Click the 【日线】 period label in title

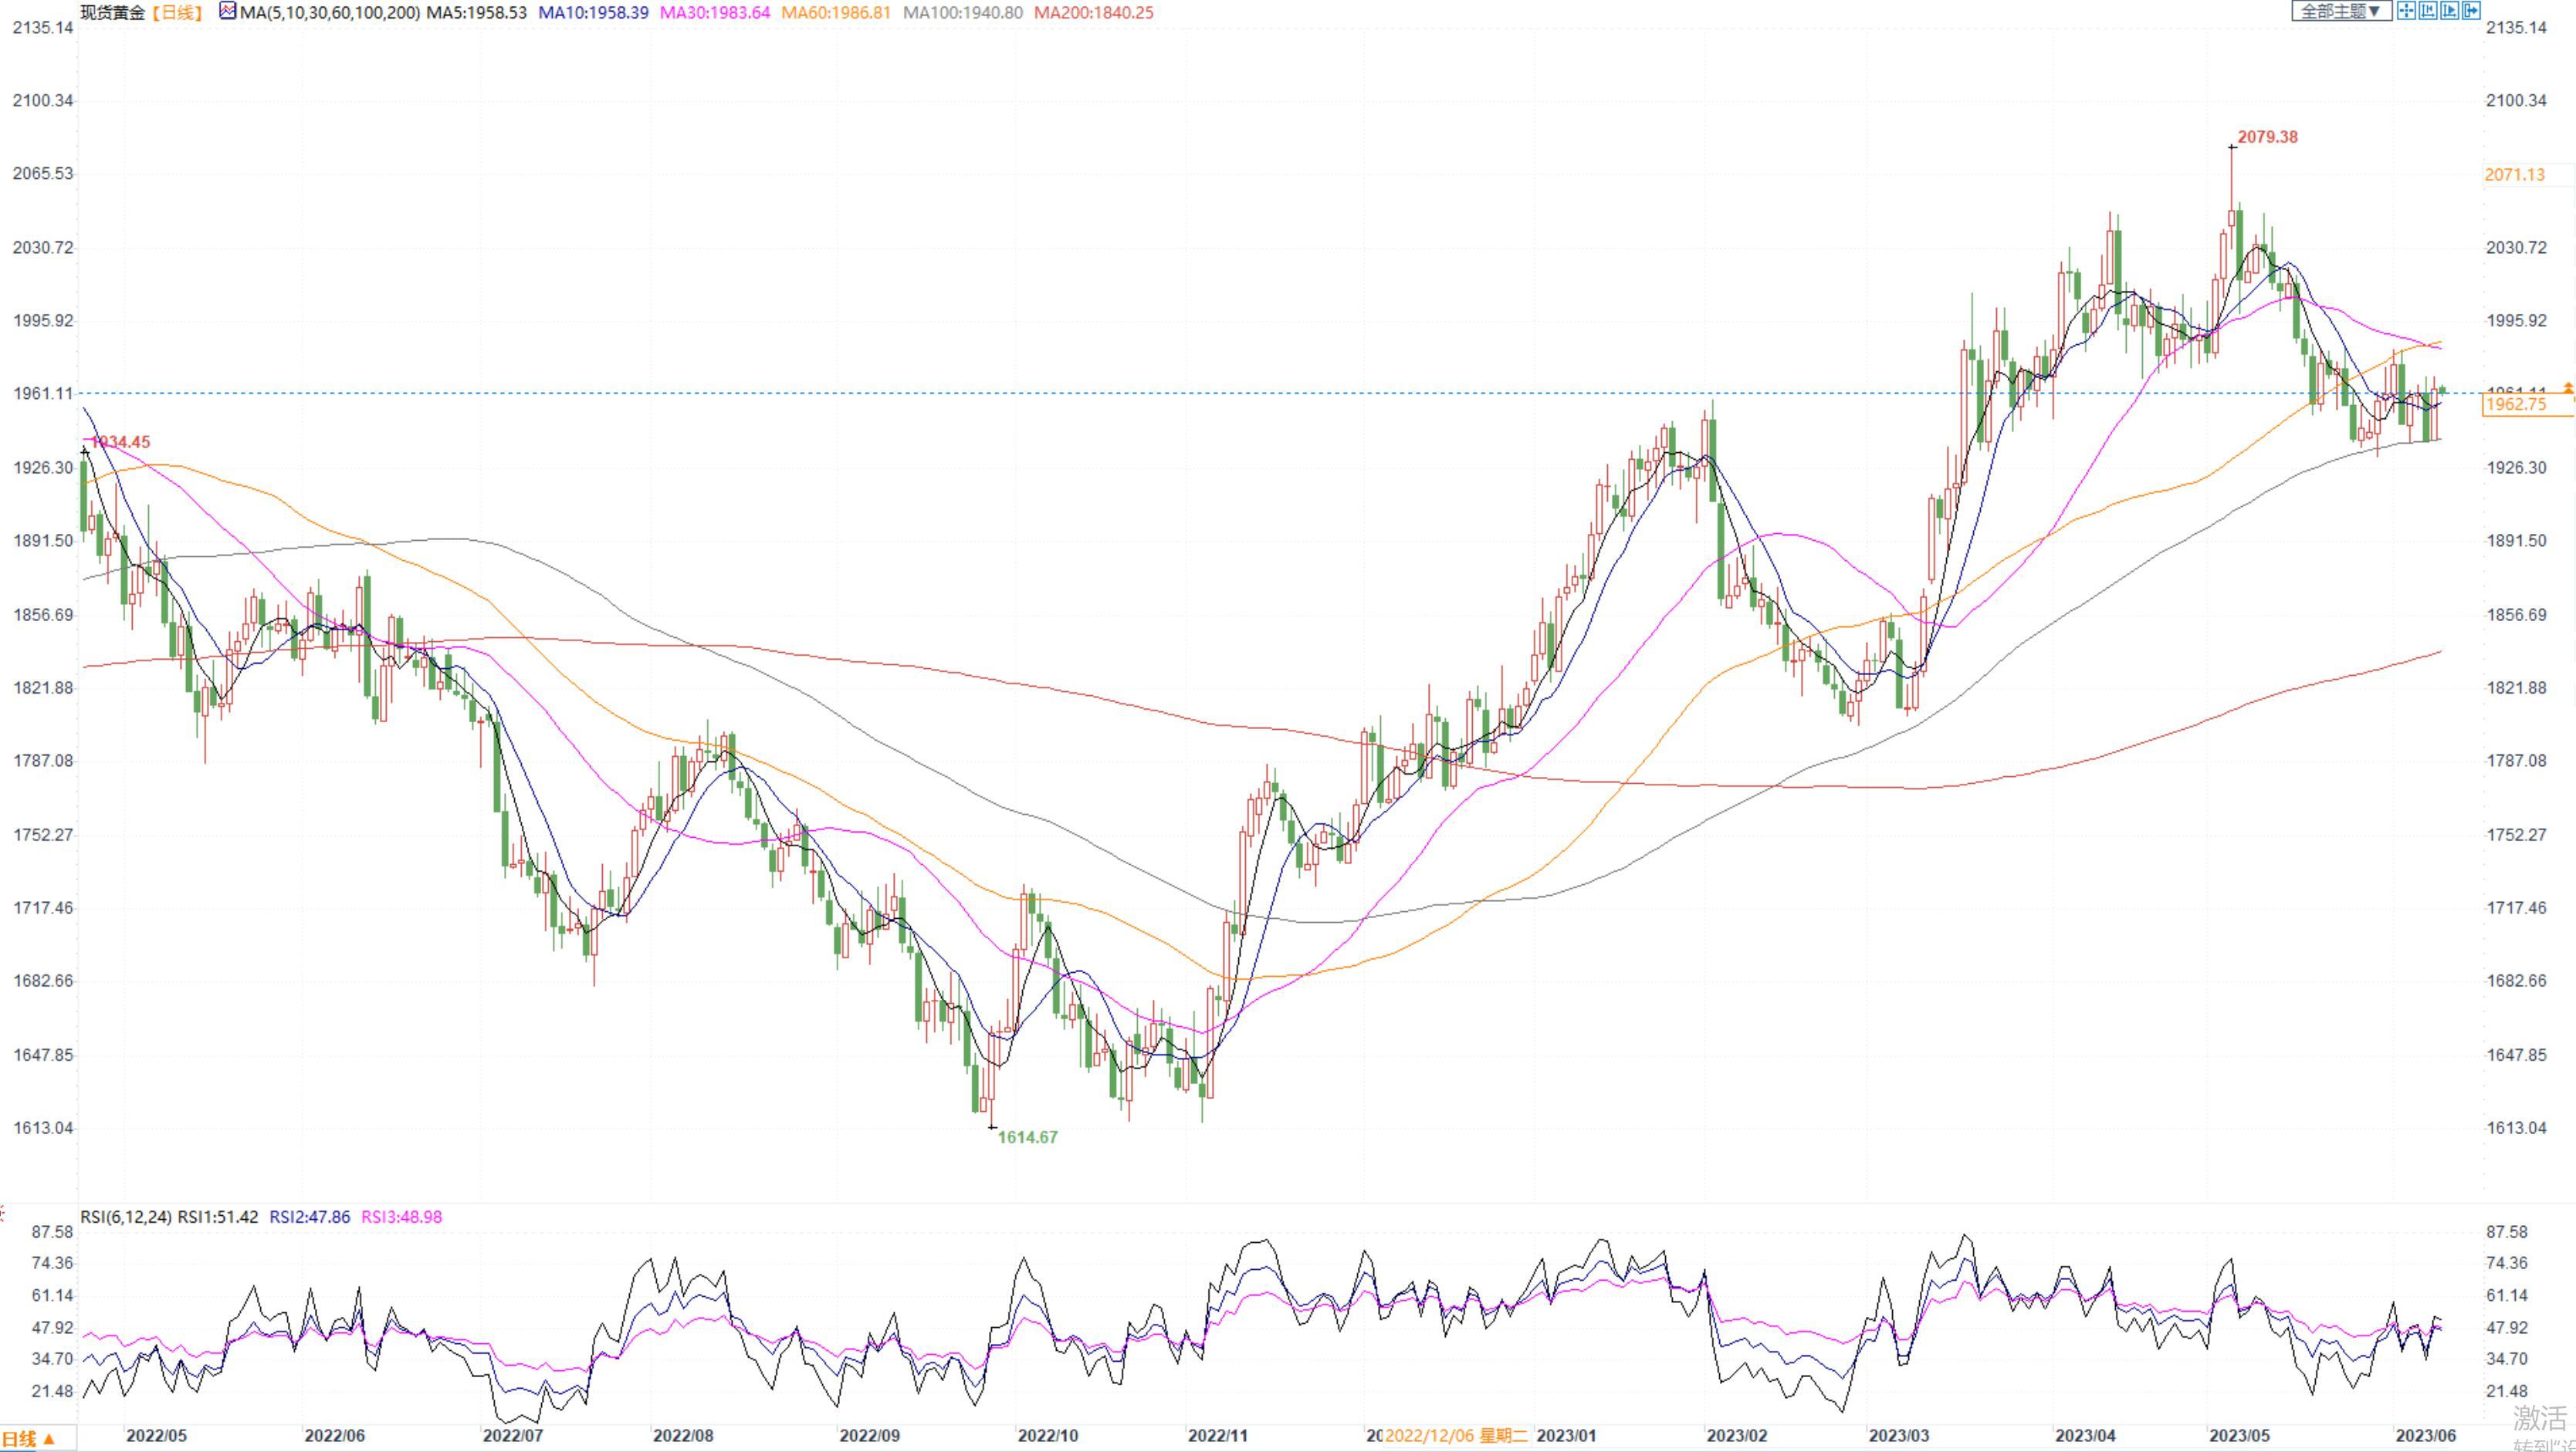176,13
